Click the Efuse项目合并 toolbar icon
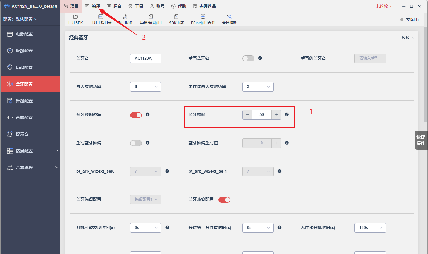 point(203,19)
